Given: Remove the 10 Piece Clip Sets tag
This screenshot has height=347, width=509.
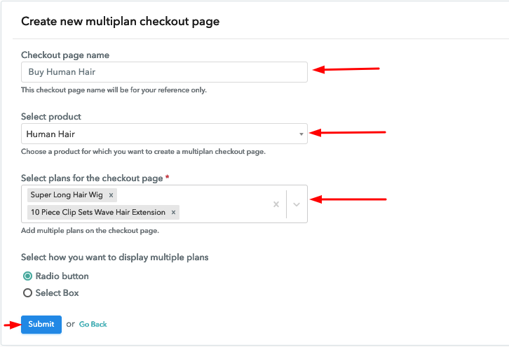Looking at the screenshot, I should pos(173,213).
